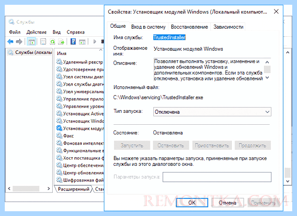Image resolution: width=297 pixels, height=216 pixels.
Task: Click the Forward arrow in Services toolbar
Action: [19, 42]
